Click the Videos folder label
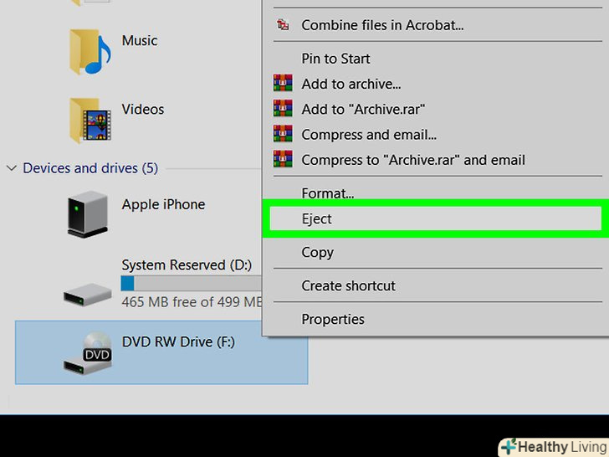This screenshot has width=609, height=457. [143, 109]
